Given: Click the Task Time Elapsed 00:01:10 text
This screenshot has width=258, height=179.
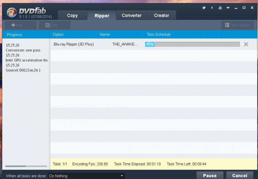Looking at the screenshot, I should [x=137, y=164].
